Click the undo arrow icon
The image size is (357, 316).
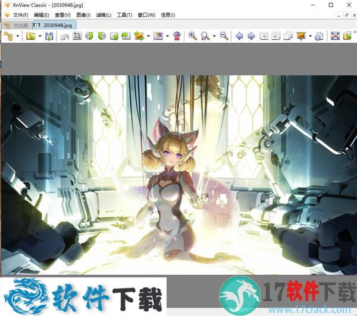(x=65, y=36)
